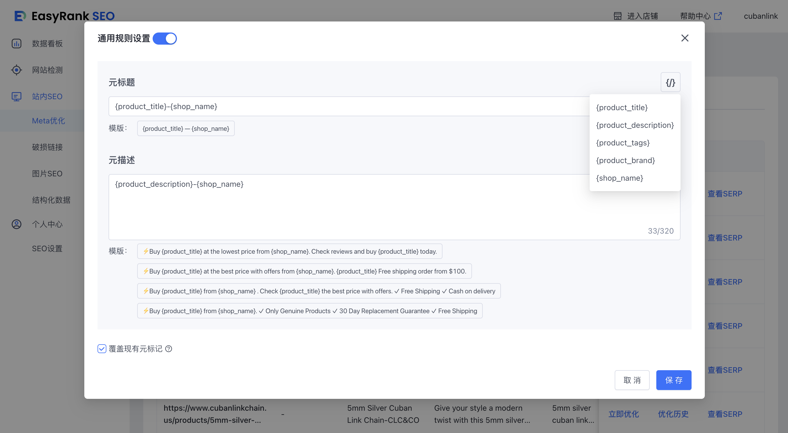Select 站内SEO in the sidebar
788x433 pixels.
point(47,96)
